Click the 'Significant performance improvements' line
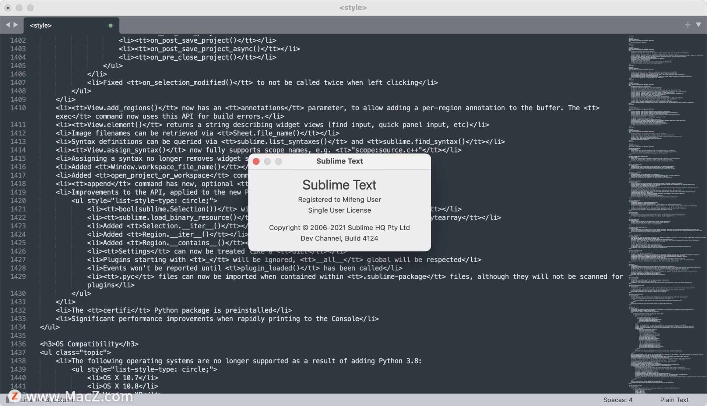 pyautogui.click(x=217, y=318)
